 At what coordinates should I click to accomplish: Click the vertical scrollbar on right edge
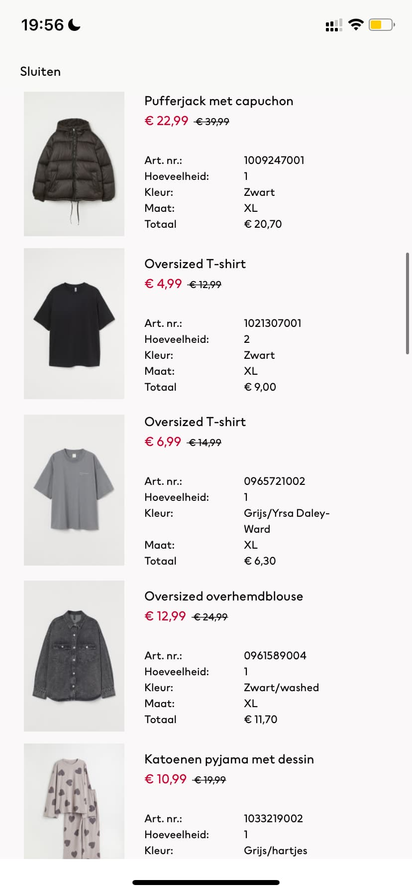tap(408, 303)
